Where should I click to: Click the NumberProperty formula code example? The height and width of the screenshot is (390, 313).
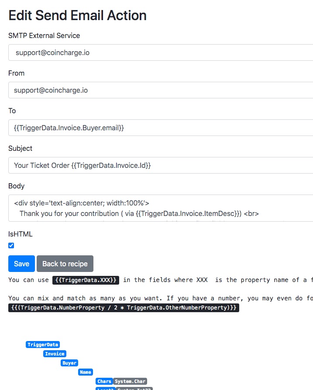coord(124,308)
